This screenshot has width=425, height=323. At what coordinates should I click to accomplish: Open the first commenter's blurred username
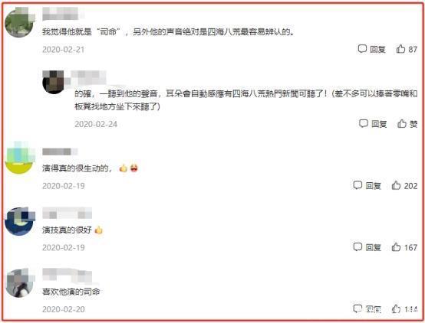(62, 14)
